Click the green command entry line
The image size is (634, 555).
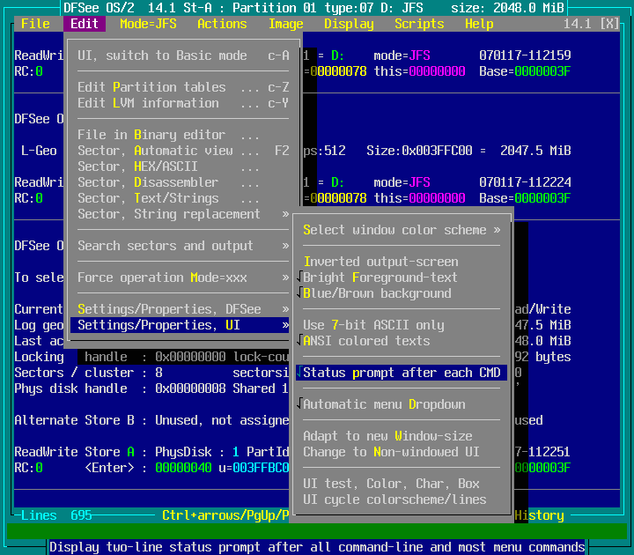[x=317, y=531]
